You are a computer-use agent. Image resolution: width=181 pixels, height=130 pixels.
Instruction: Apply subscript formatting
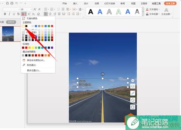(x=33, y=14)
